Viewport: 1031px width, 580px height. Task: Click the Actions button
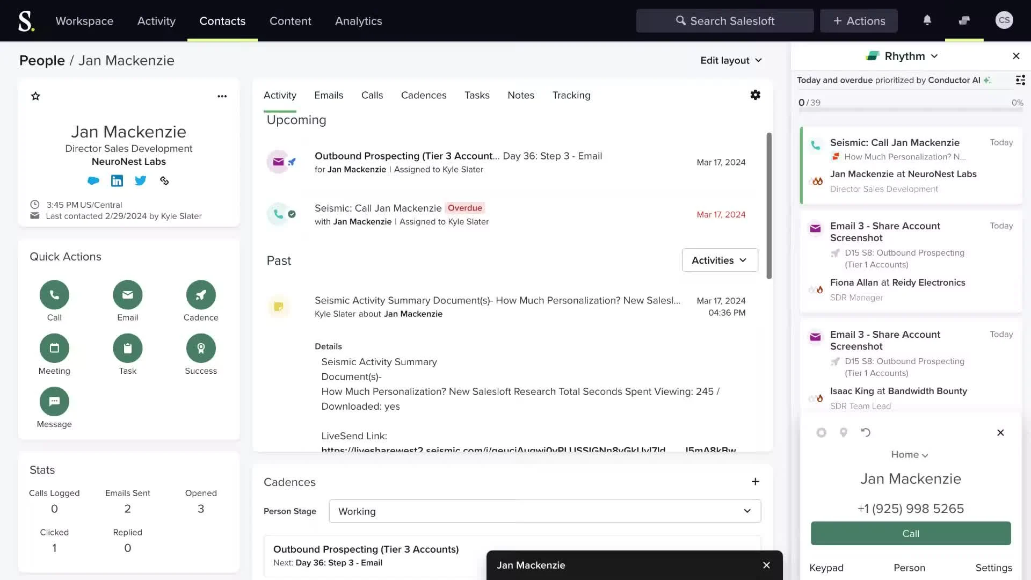(859, 21)
